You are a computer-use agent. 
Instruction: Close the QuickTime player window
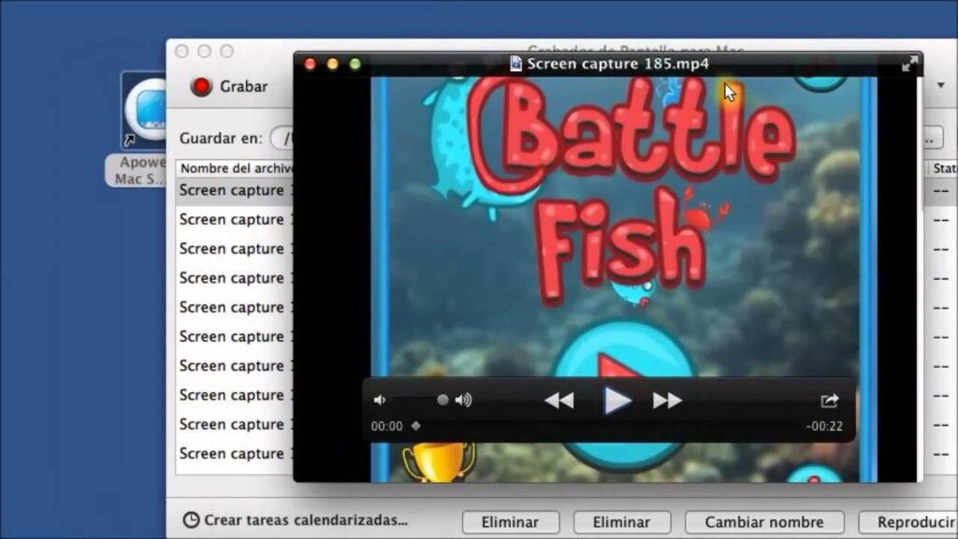click(310, 65)
